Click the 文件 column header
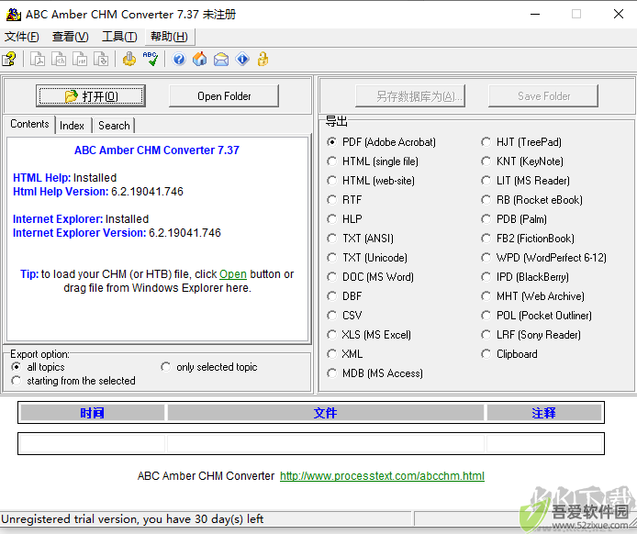Image resolution: width=637 pixels, height=534 pixels. [x=326, y=413]
